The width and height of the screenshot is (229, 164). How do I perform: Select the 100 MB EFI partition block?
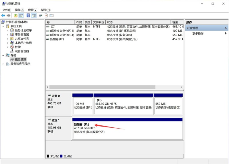(x=83, y=104)
